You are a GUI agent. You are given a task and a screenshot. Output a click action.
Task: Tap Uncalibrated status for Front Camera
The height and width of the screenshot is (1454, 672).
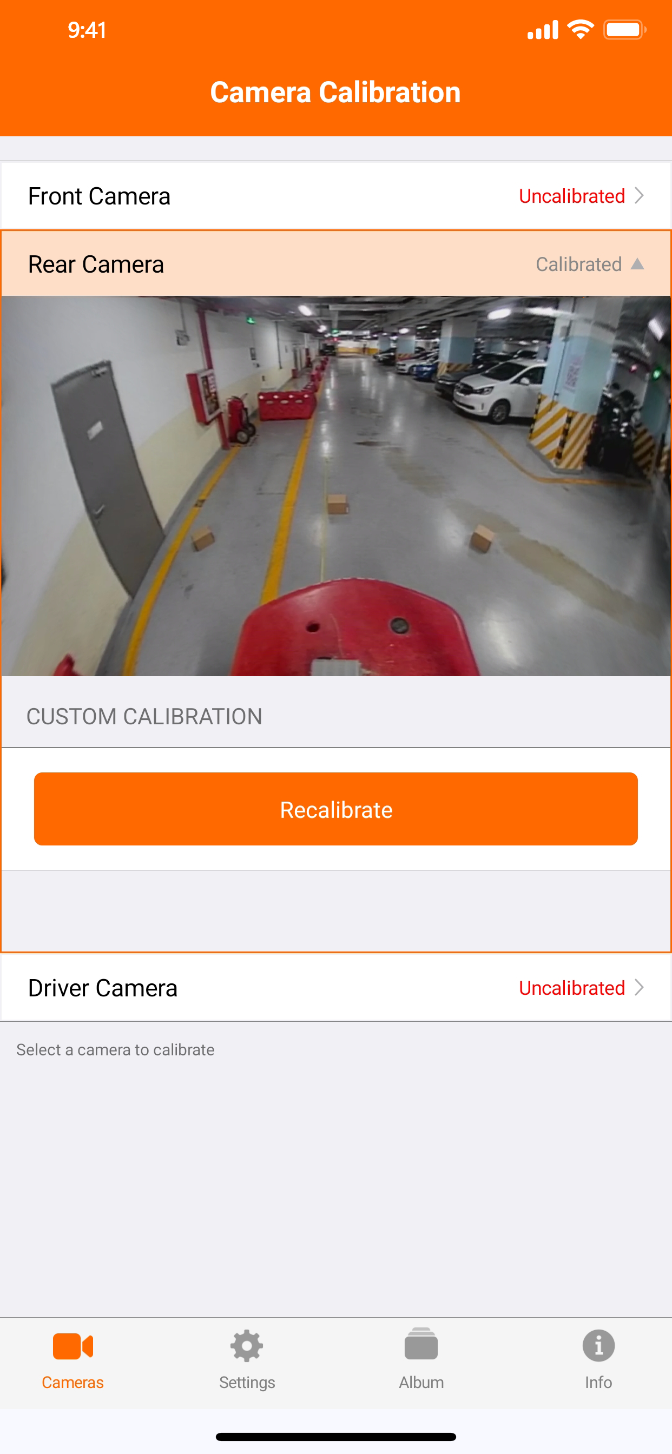coord(571,196)
